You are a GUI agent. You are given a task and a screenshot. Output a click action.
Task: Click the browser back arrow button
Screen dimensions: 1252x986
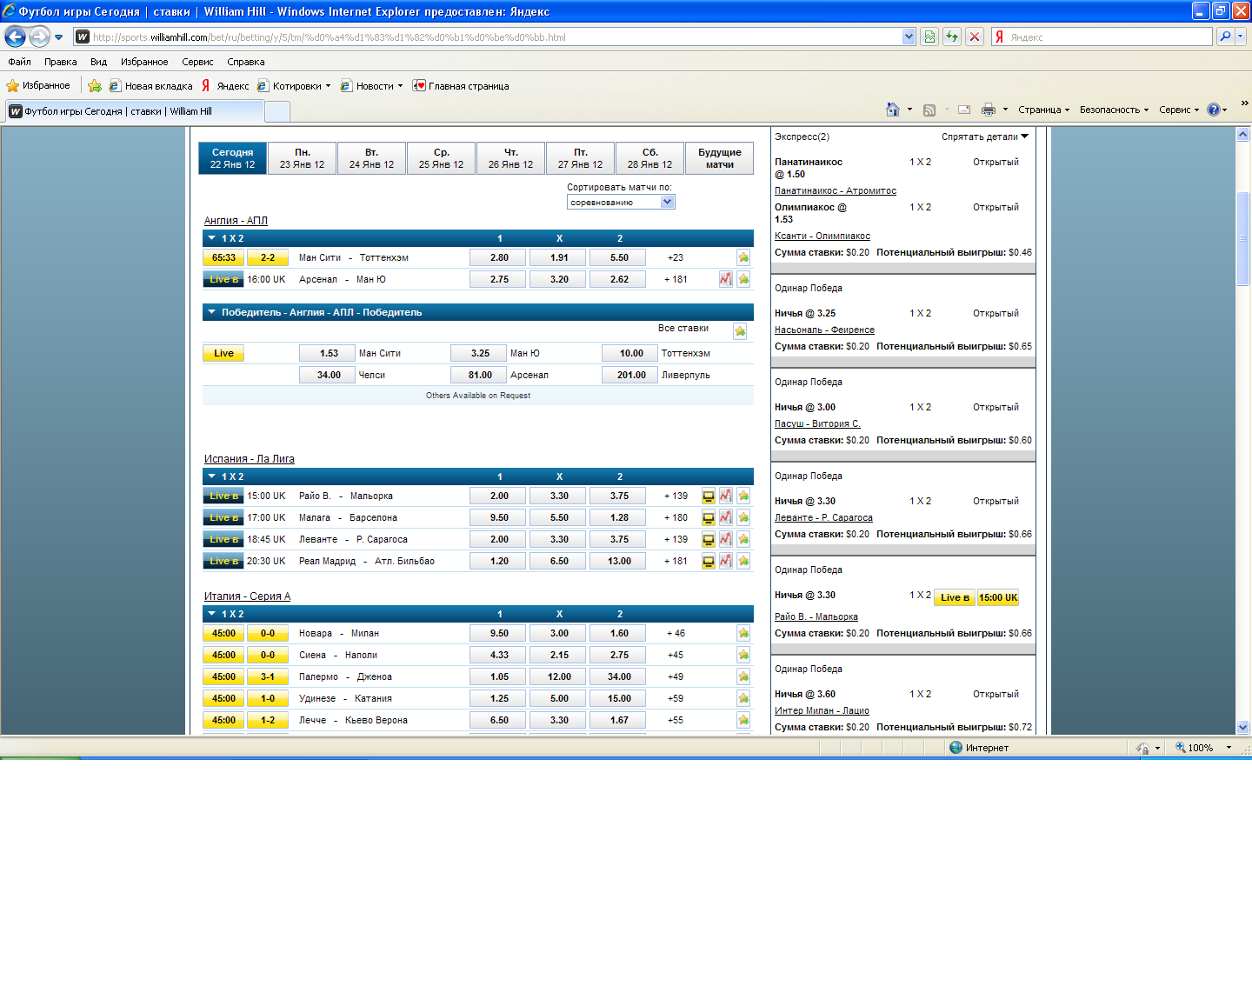(x=16, y=37)
